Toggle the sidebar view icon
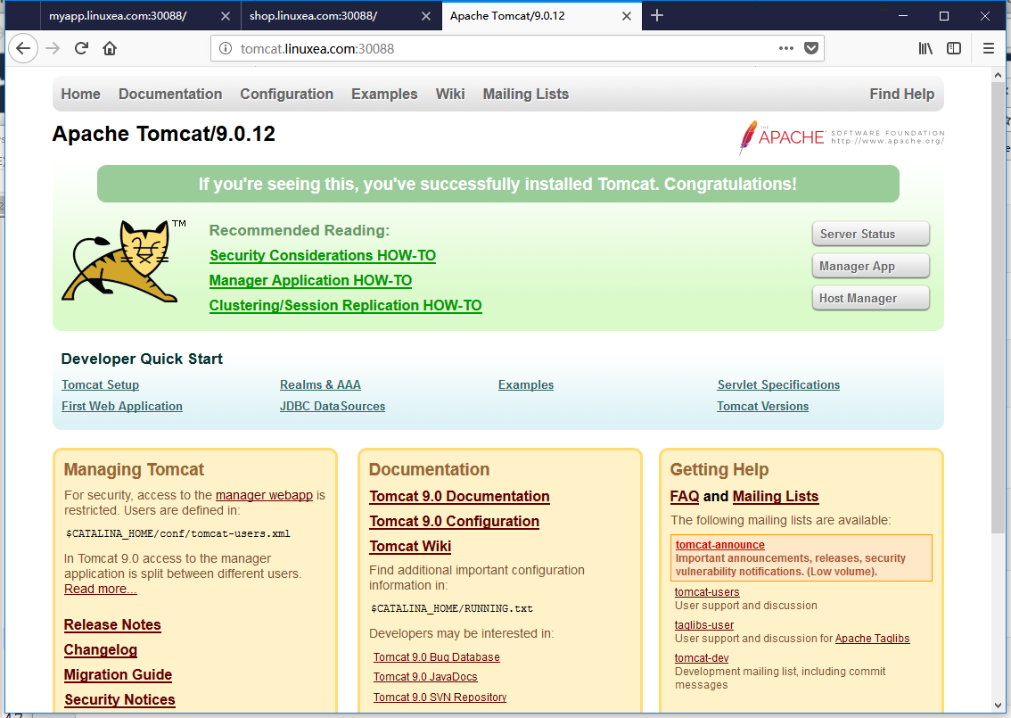Image resolution: width=1011 pixels, height=718 pixels. coord(954,48)
